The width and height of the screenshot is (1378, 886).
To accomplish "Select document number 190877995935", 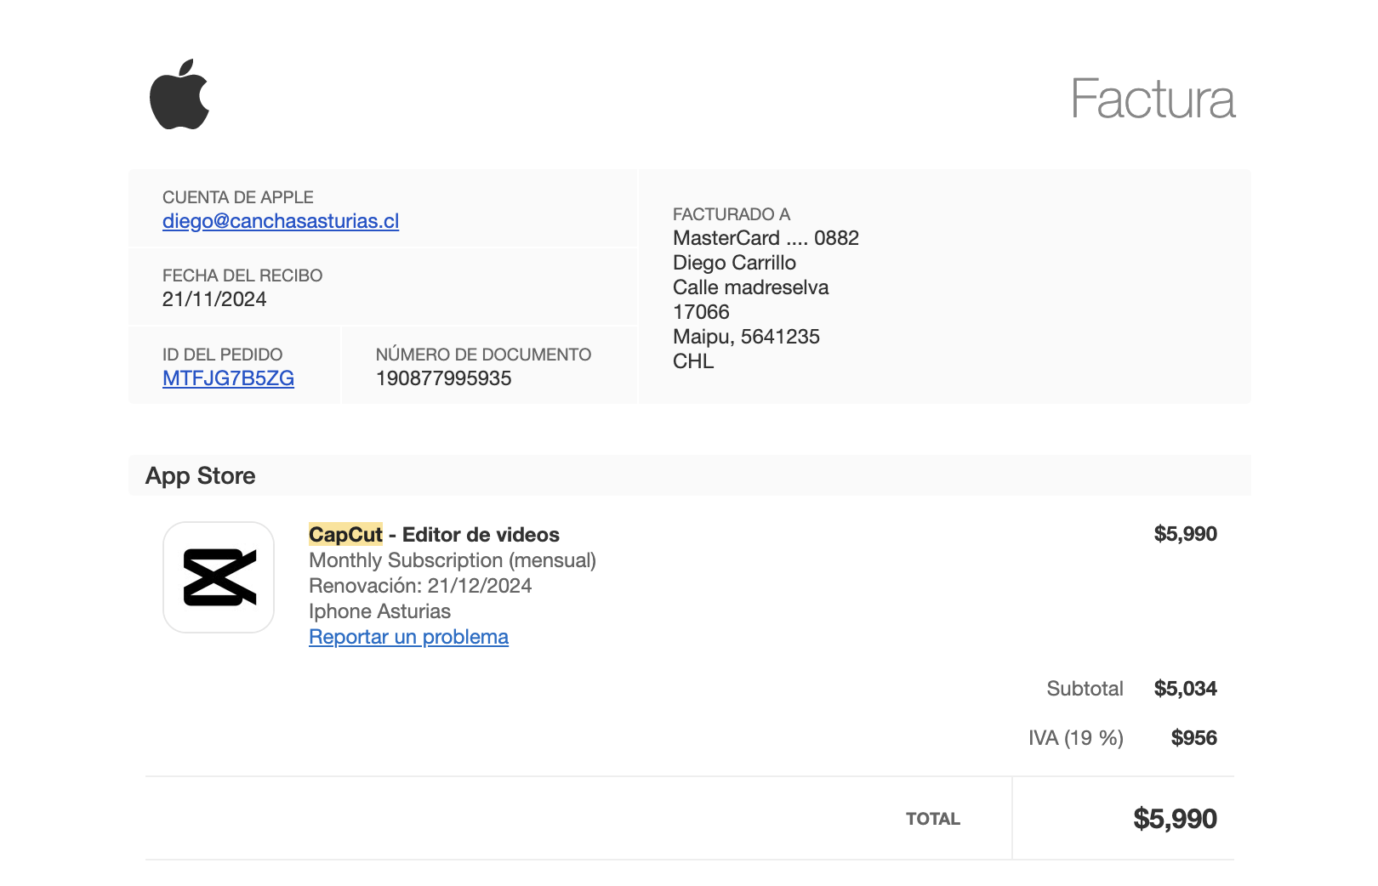I will click(443, 378).
